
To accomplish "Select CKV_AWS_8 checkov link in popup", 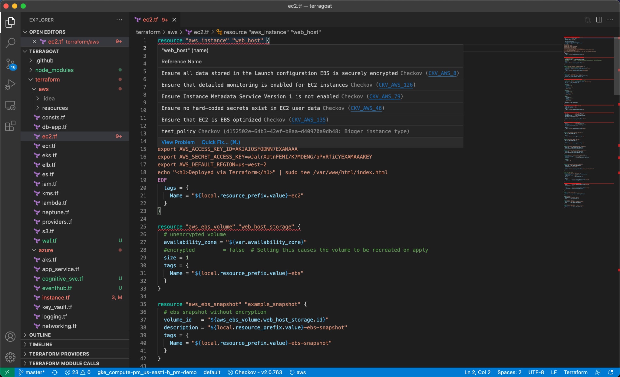I will tap(442, 73).
